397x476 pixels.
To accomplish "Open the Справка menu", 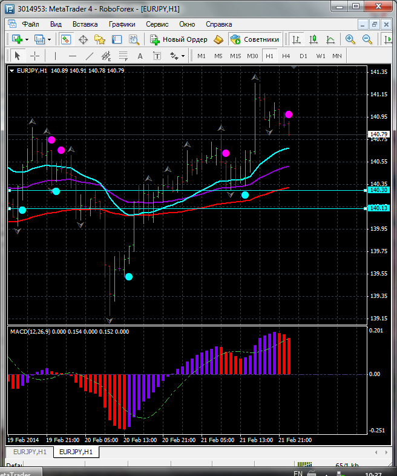I will coord(219,24).
